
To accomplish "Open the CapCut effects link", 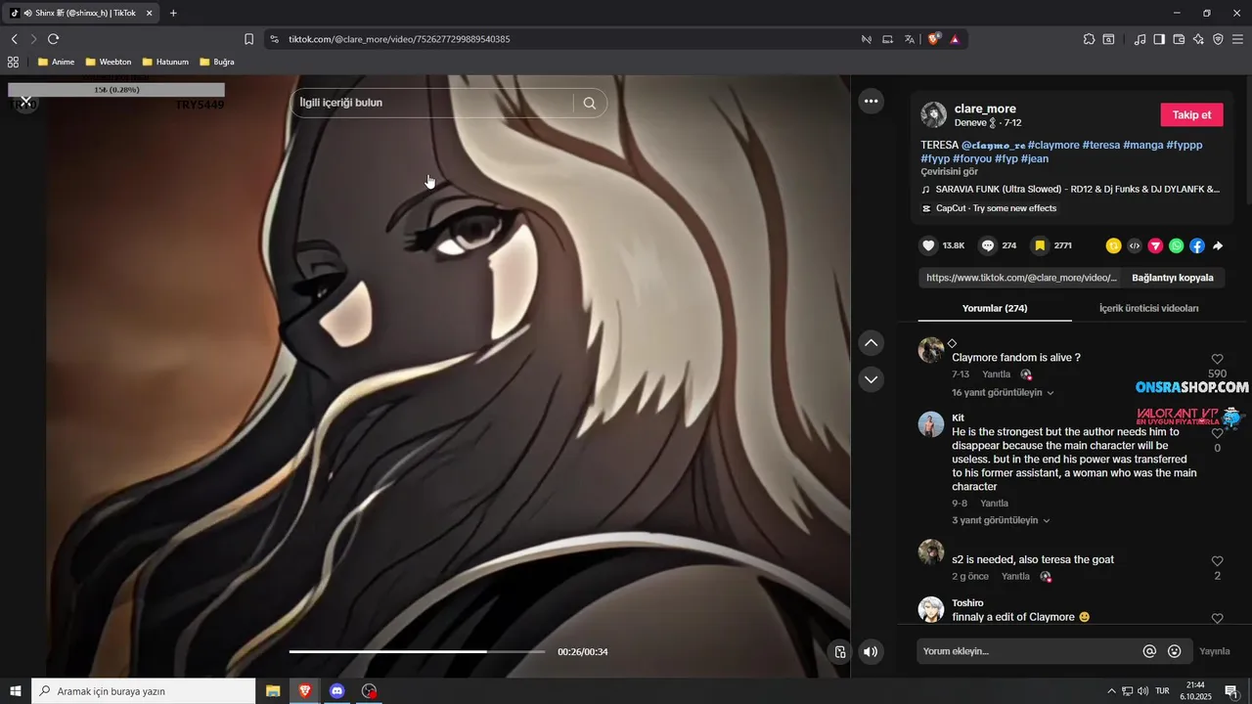I will coord(989,208).
